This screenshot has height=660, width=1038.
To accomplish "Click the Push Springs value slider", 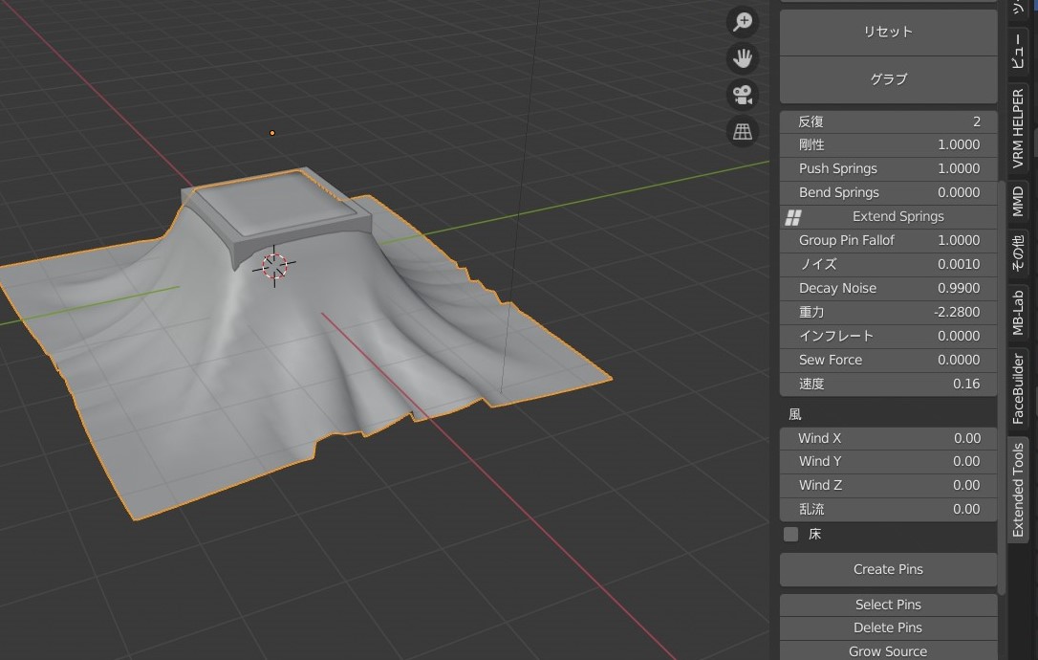I will tap(888, 169).
